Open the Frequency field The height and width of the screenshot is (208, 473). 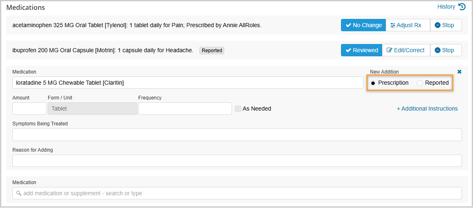point(185,109)
